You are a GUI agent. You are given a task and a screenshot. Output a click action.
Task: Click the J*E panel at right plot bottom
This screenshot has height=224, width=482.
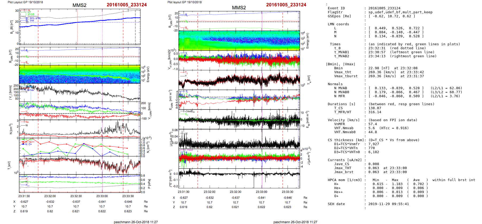coord(239,178)
